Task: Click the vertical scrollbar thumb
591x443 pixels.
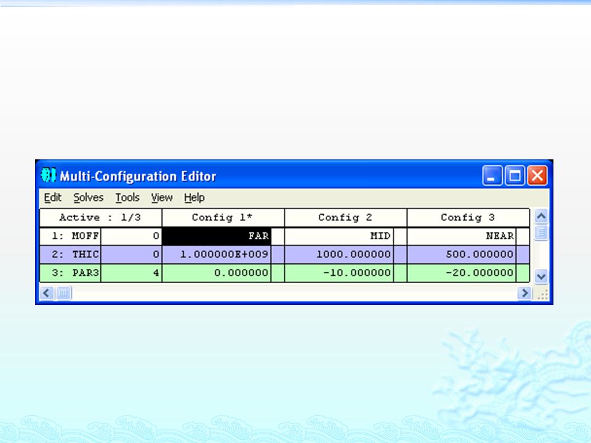Action: pyautogui.click(x=541, y=233)
